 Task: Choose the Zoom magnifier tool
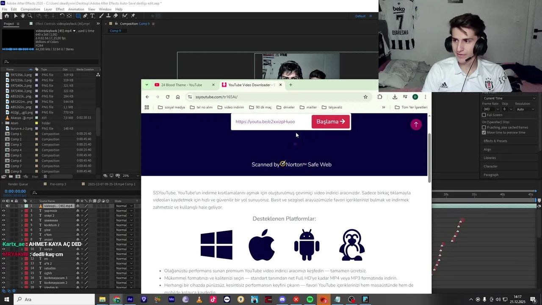tap(30, 16)
